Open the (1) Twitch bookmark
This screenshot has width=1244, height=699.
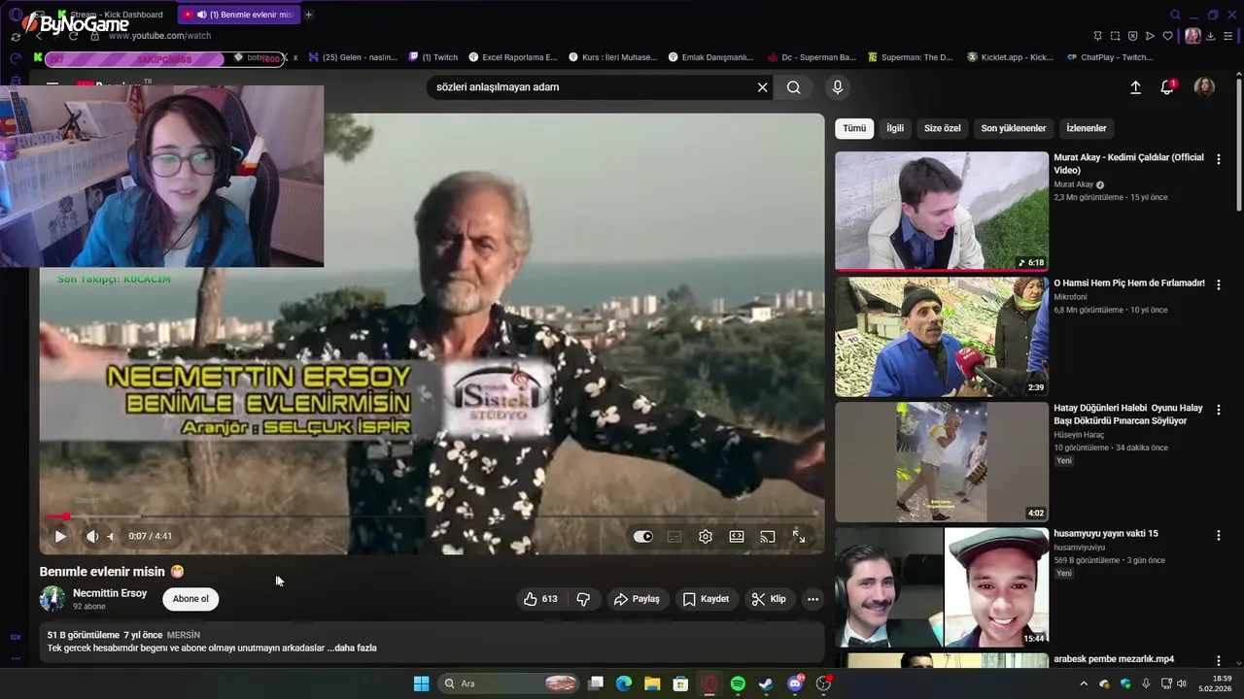point(433,57)
